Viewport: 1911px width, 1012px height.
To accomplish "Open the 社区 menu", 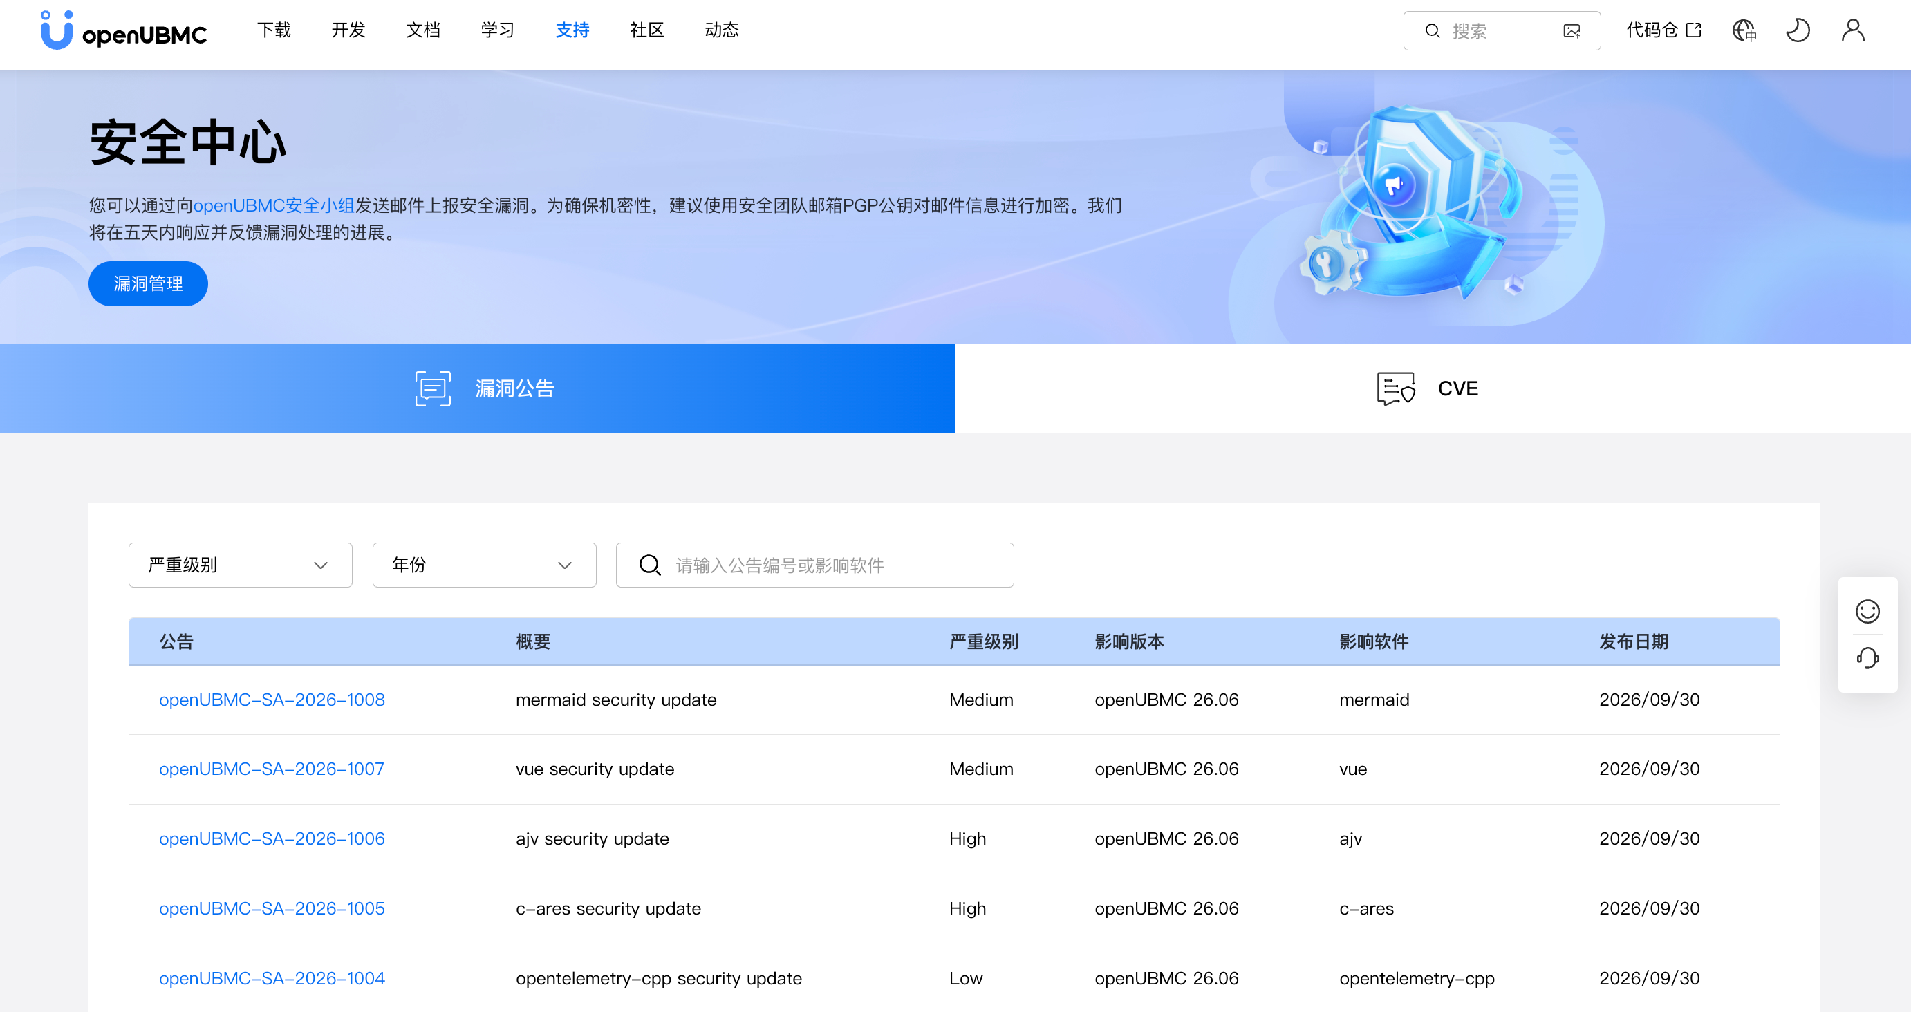I will point(647,30).
